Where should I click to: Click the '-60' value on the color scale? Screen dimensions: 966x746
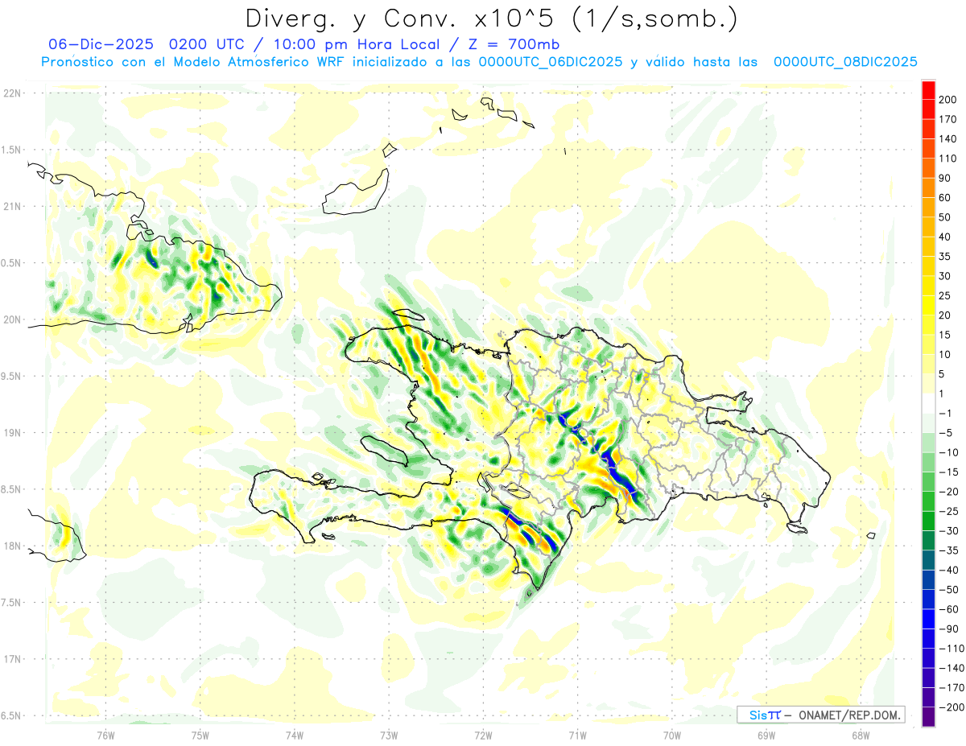[947, 609]
